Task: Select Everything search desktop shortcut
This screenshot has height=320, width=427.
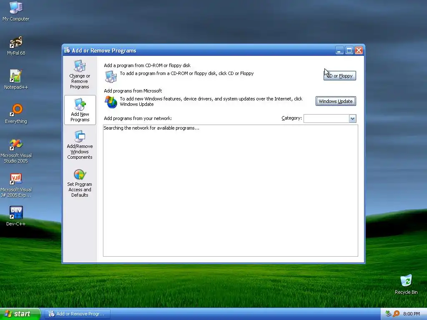Action: coord(16,114)
